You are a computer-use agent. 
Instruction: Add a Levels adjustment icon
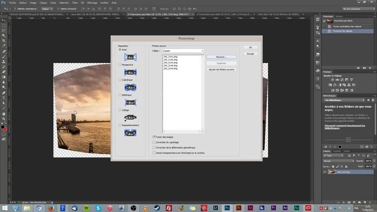pyautogui.click(x=338, y=80)
